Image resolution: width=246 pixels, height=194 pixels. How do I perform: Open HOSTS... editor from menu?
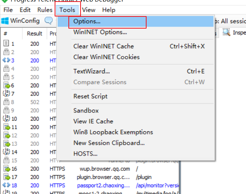(x=136, y=154)
